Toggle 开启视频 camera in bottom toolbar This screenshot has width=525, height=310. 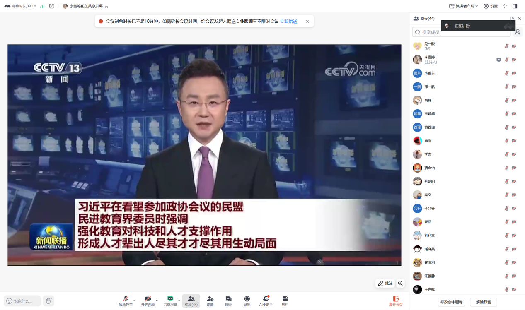(148, 300)
